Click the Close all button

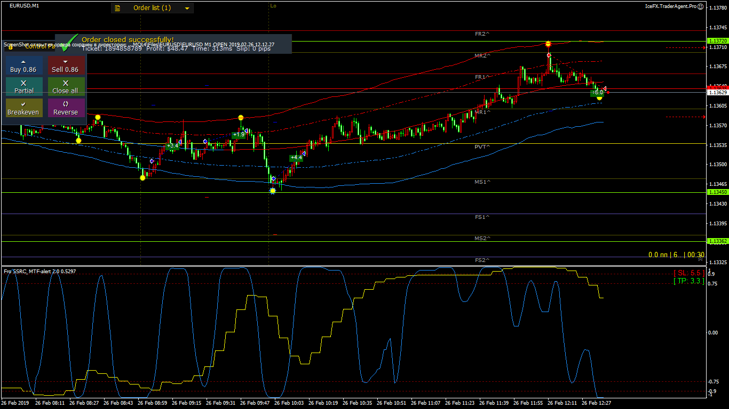pos(66,87)
